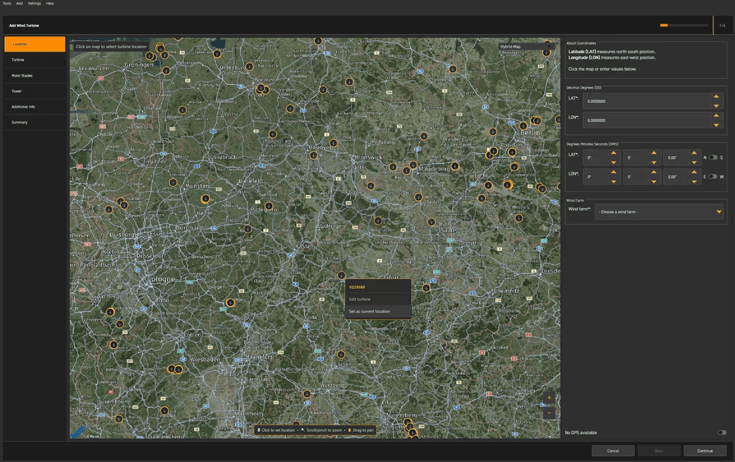Click the turbine marker near Schweinfurt
This screenshot has height=462, width=735.
(341, 354)
